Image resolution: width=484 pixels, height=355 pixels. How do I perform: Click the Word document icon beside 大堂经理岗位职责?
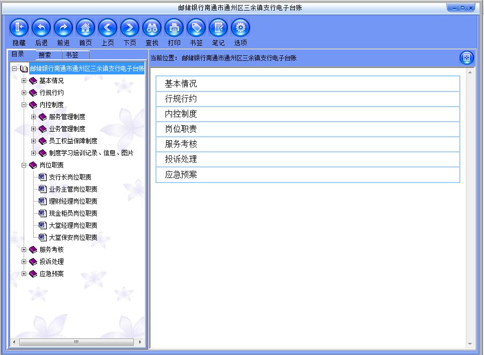(42, 225)
